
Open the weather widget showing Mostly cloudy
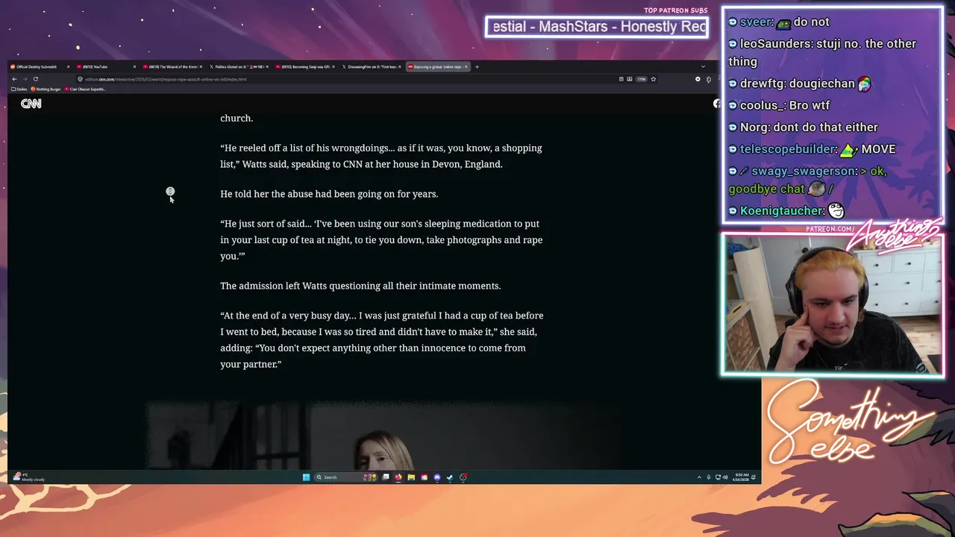coord(28,477)
